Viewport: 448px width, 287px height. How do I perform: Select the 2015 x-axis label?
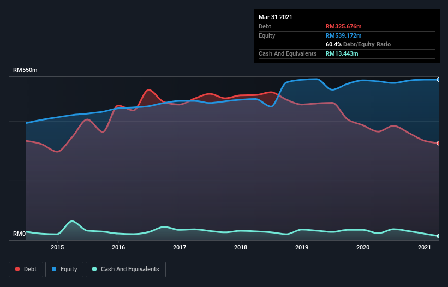(57, 247)
